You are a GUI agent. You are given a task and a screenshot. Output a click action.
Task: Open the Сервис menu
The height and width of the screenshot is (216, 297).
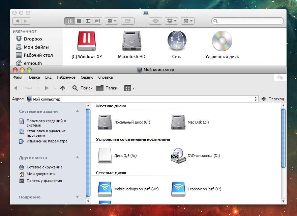(87, 77)
